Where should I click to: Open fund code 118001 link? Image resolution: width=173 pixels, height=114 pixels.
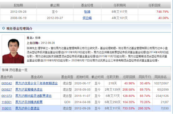coord(7,102)
